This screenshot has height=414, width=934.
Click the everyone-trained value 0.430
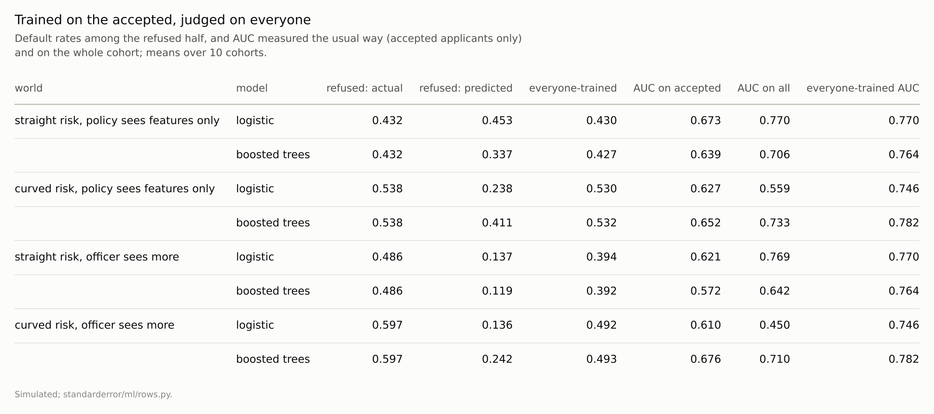(x=601, y=120)
